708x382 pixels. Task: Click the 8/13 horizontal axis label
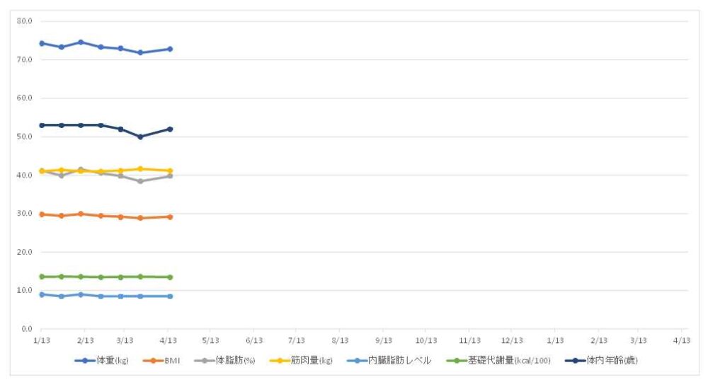point(340,340)
